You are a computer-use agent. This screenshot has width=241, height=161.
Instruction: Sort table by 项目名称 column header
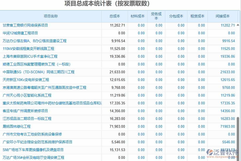51,16
